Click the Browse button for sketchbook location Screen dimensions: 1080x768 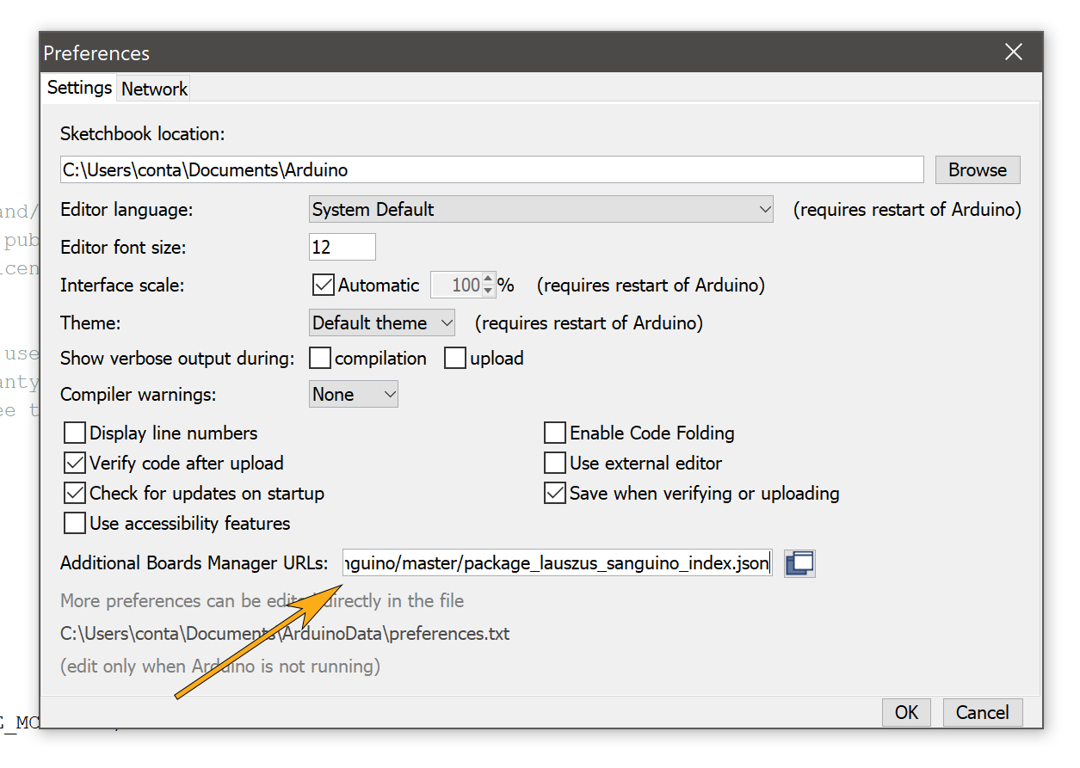pyautogui.click(x=978, y=169)
